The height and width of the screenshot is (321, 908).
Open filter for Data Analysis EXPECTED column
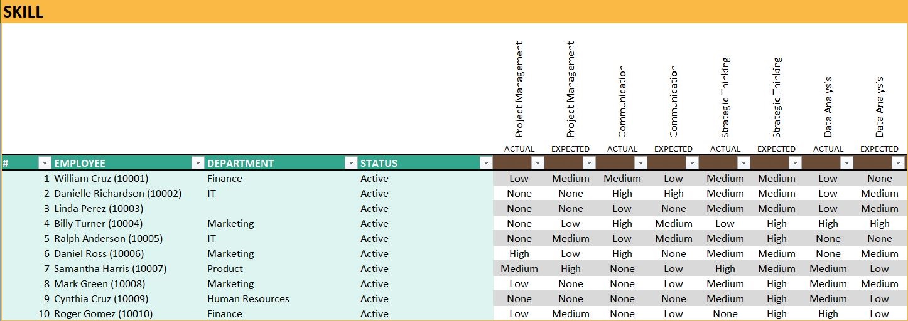tap(898, 163)
